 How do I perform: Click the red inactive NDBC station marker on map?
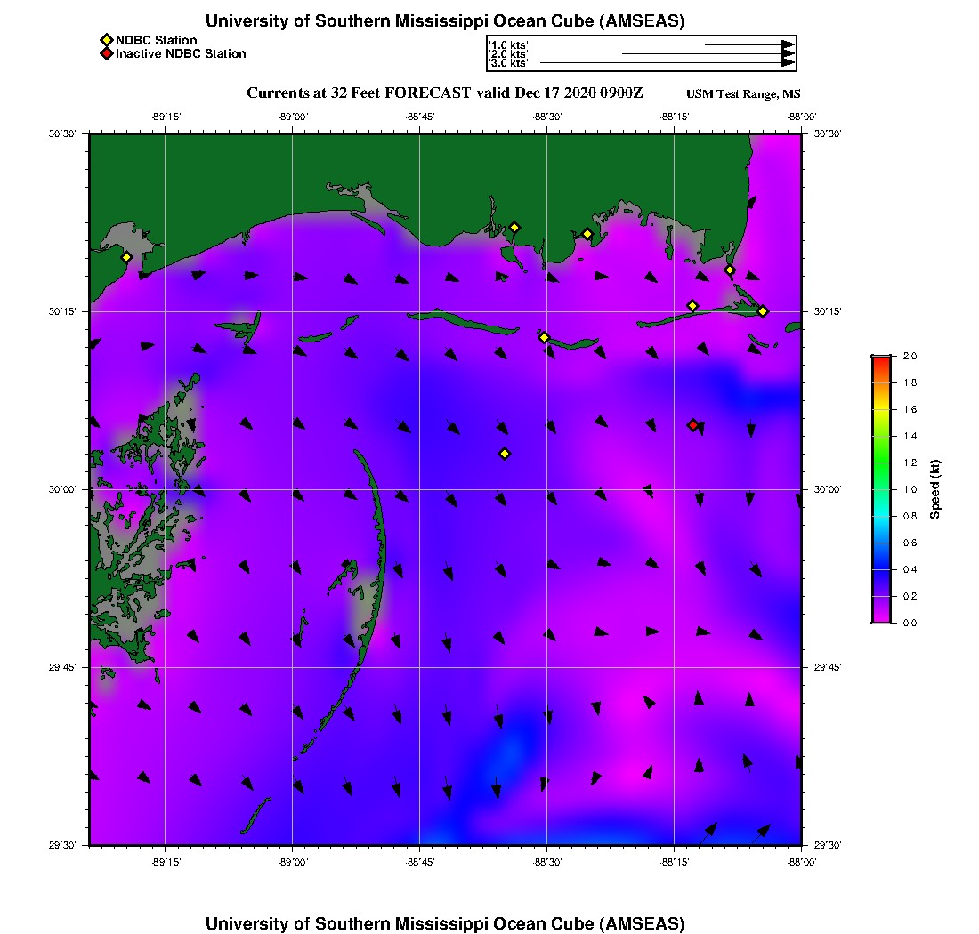[693, 425]
